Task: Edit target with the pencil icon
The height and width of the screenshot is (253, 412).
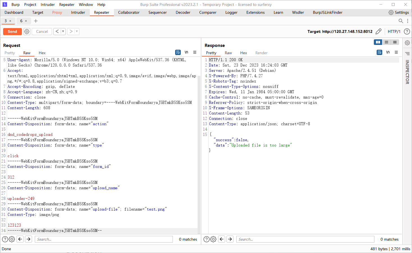Action: tap(378, 31)
